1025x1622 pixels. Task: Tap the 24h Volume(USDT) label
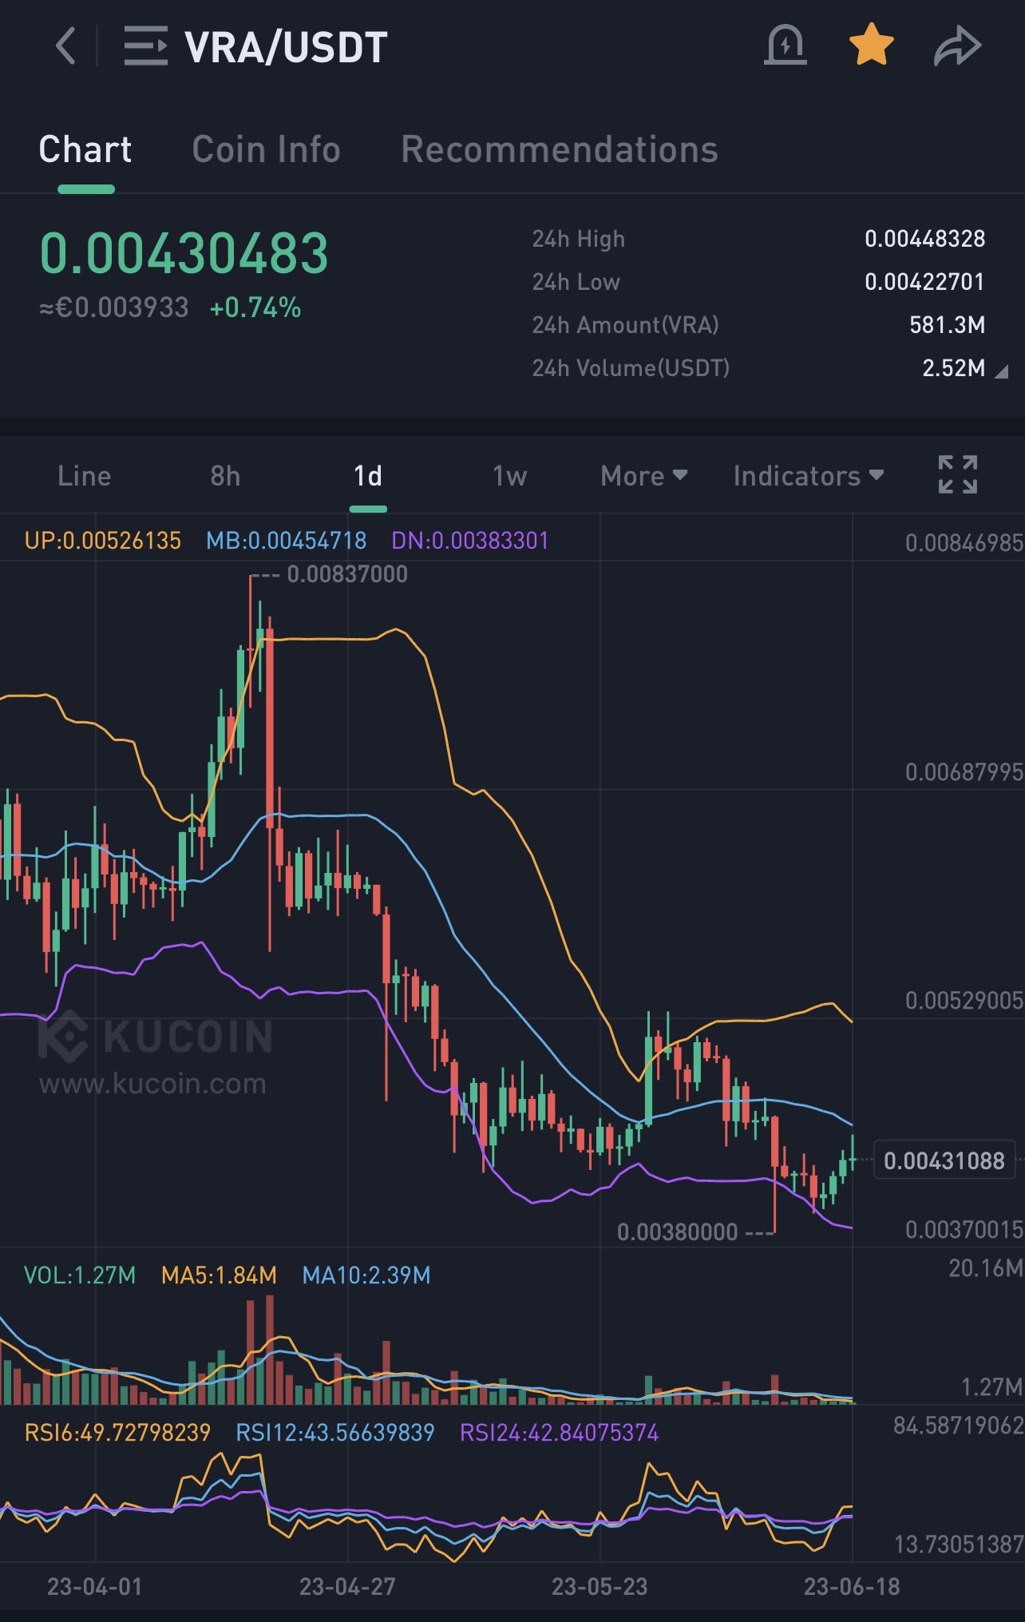pyautogui.click(x=631, y=368)
